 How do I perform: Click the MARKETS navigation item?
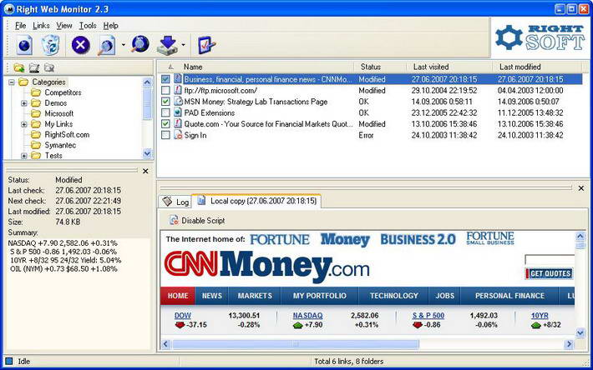(255, 296)
